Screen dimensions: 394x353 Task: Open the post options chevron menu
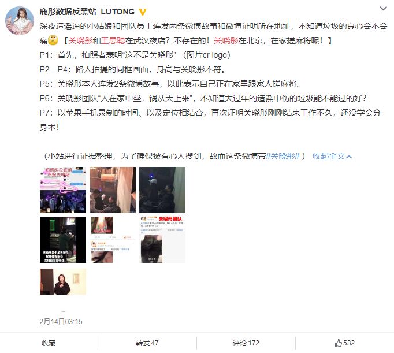[383, 9]
